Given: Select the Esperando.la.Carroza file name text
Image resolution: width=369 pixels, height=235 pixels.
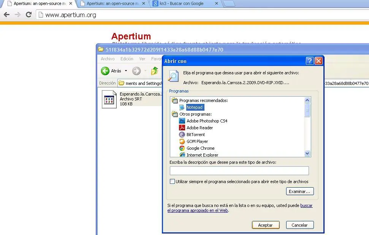Looking at the screenshot, I should pos(141,94).
